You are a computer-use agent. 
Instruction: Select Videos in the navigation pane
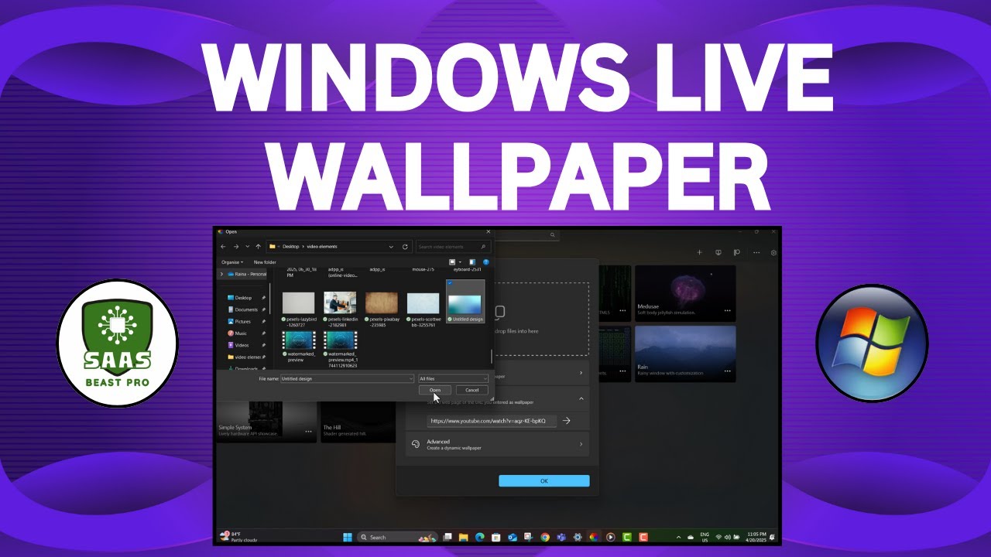click(x=242, y=345)
